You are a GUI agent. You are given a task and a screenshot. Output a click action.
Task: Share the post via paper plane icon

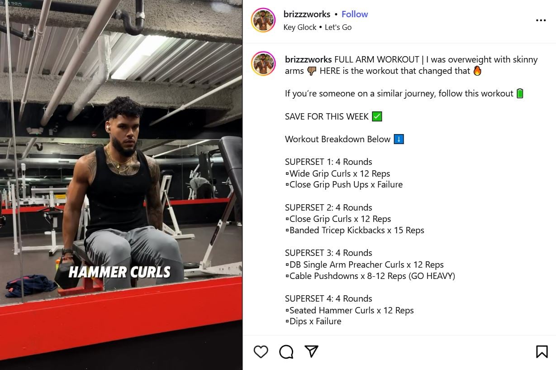tap(311, 351)
